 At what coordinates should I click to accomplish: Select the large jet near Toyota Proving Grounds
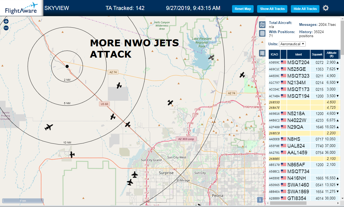pos(49,127)
